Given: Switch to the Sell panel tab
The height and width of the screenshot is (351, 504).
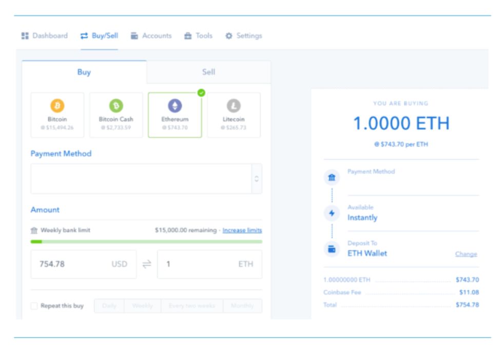Looking at the screenshot, I should click(x=208, y=72).
